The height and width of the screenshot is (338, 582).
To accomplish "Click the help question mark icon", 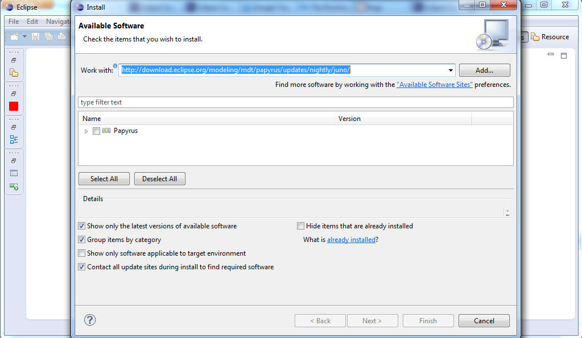I will coord(90,320).
